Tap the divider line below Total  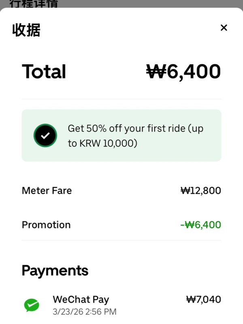tap(122, 99)
